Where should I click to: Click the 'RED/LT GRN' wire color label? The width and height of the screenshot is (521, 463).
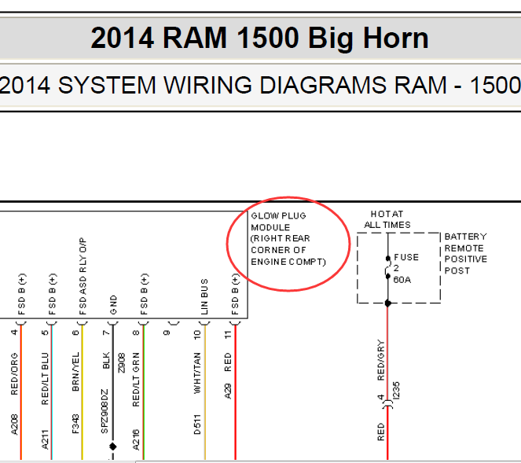[136, 380]
